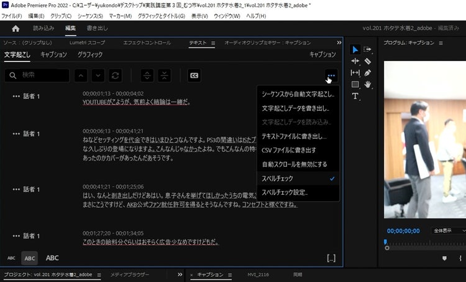Screen dimensions: 466x282
Task: Click the replace refresh icon
Action: pos(116,75)
